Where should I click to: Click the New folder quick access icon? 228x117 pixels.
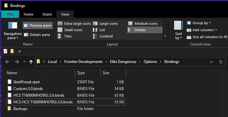pos(12,51)
